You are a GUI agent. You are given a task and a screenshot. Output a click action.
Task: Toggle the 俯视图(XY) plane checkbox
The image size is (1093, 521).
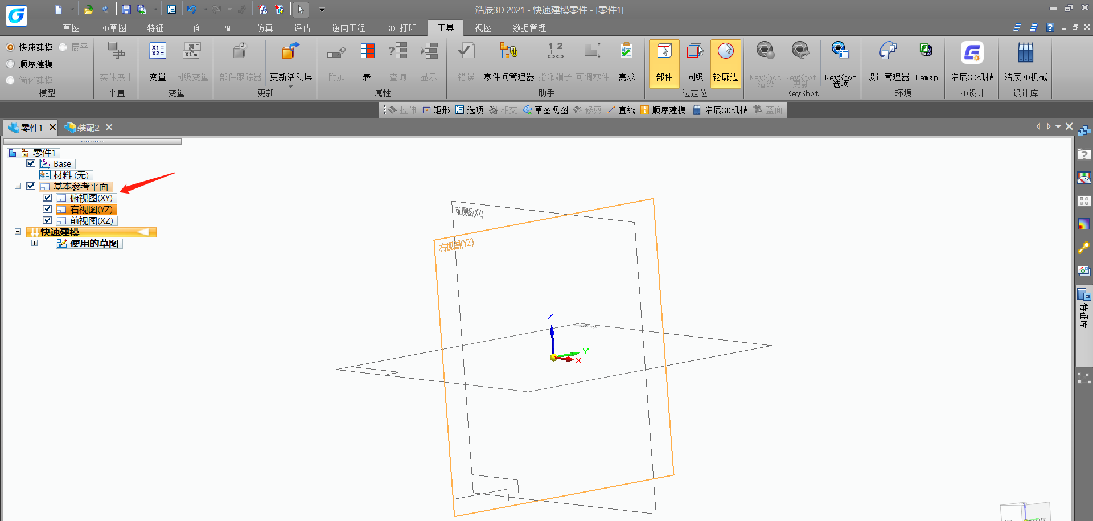pyautogui.click(x=47, y=198)
